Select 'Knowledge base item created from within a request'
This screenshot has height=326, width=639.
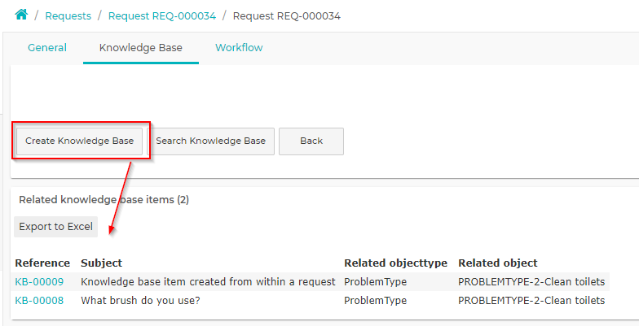[x=209, y=281]
